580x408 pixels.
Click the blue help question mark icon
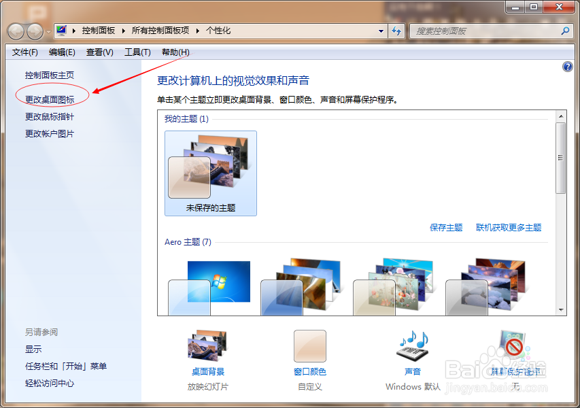pyautogui.click(x=566, y=67)
